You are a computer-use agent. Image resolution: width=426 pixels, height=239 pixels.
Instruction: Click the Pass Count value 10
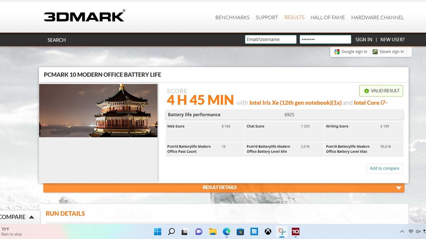pyautogui.click(x=224, y=147)
